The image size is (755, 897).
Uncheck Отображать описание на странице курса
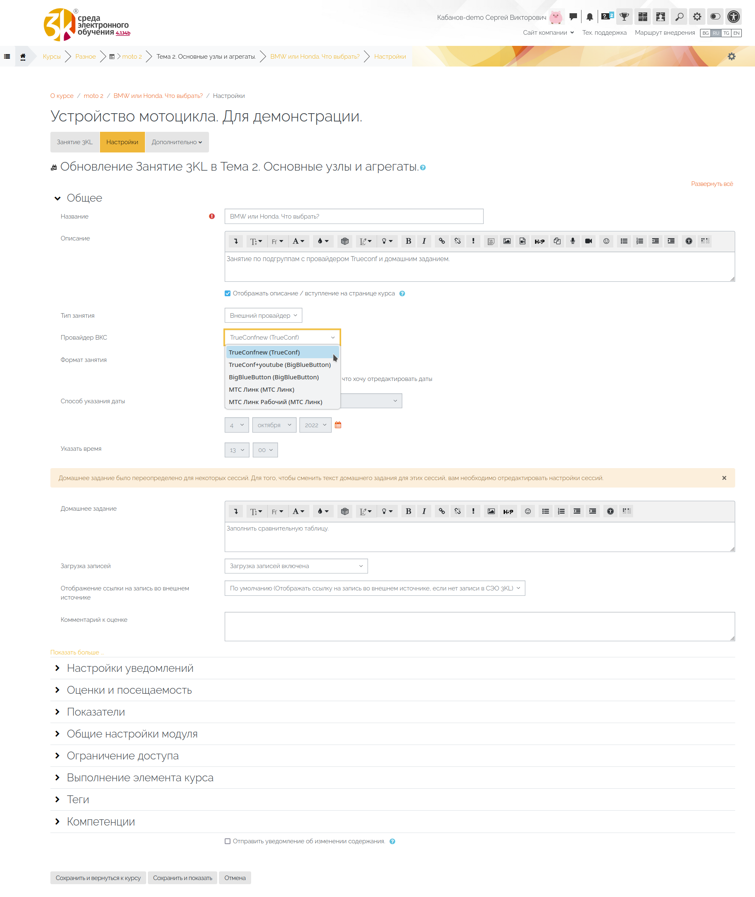point(228,293)
